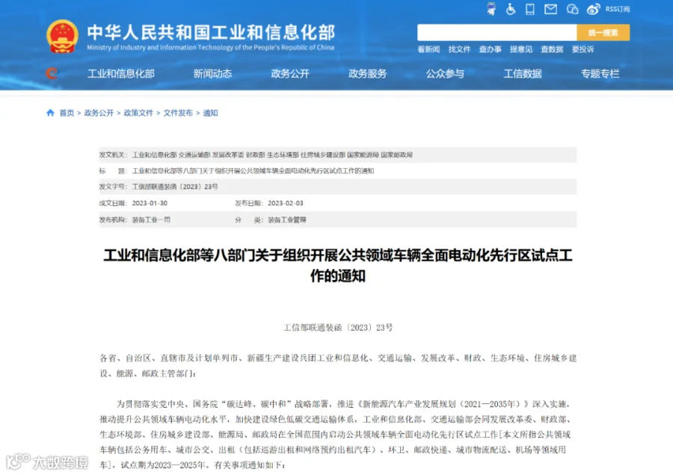
Task: Click the 分类 装备工业管理 value
Action: 286,220
